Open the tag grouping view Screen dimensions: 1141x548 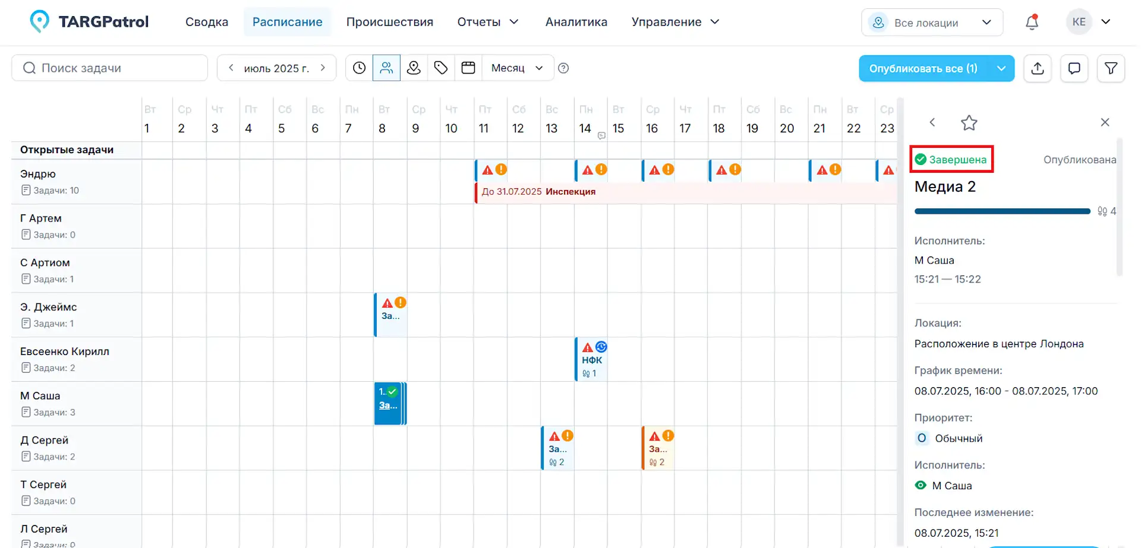click(441, 68)
